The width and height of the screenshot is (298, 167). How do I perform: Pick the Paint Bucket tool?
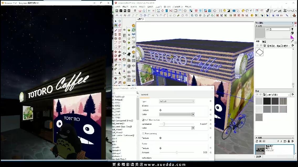click(x=115, y=25)
